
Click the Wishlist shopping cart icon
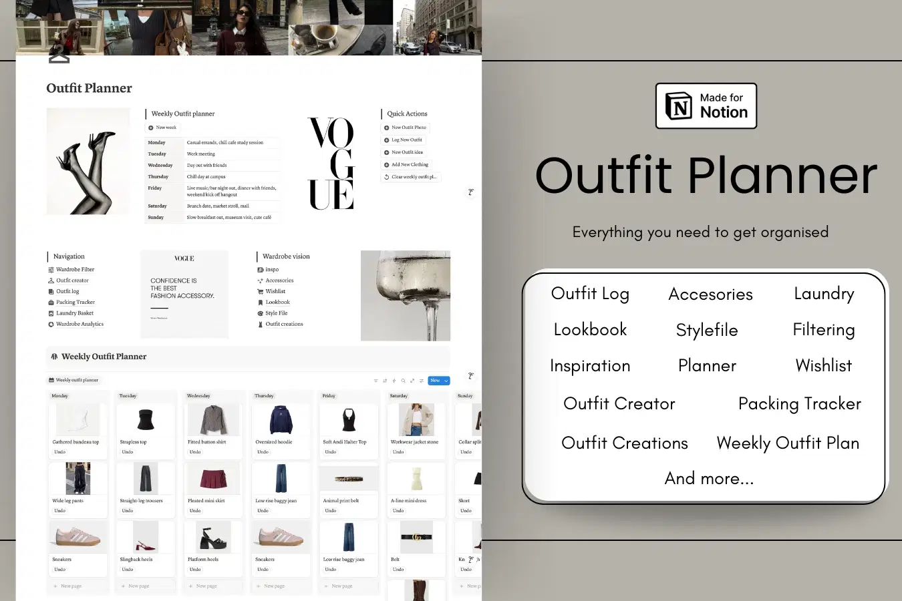[x=261, y=291]
